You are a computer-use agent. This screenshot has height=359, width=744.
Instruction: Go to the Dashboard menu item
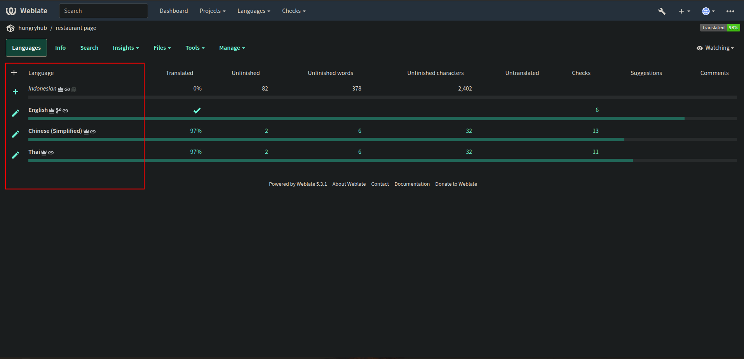(174, 11)
